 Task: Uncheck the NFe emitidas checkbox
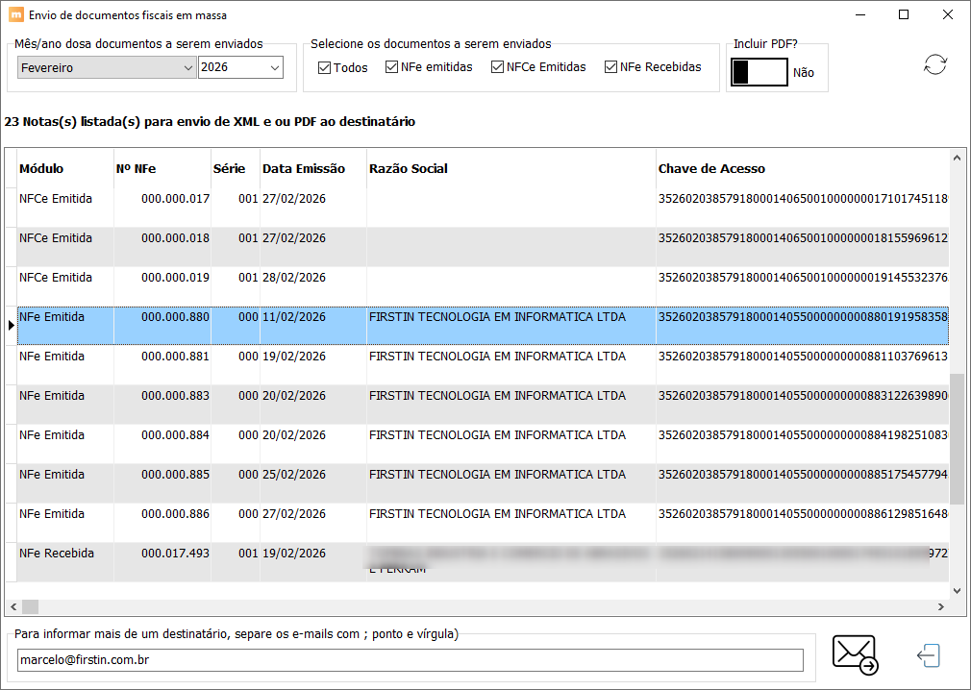pyautogui.click(x=392, y=67)
